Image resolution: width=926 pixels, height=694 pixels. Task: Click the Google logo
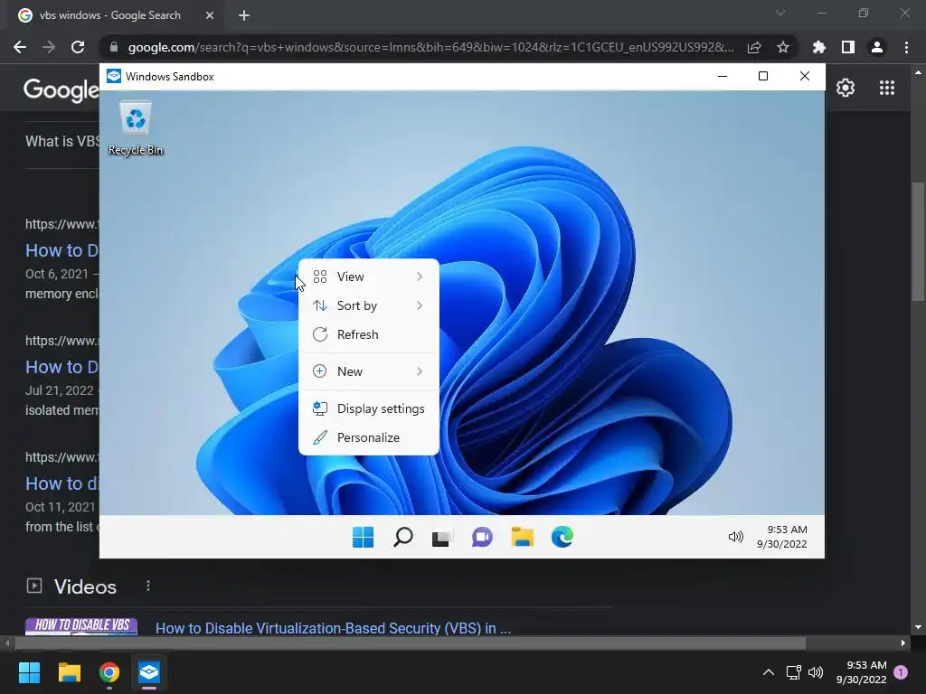tap(61, 89)
